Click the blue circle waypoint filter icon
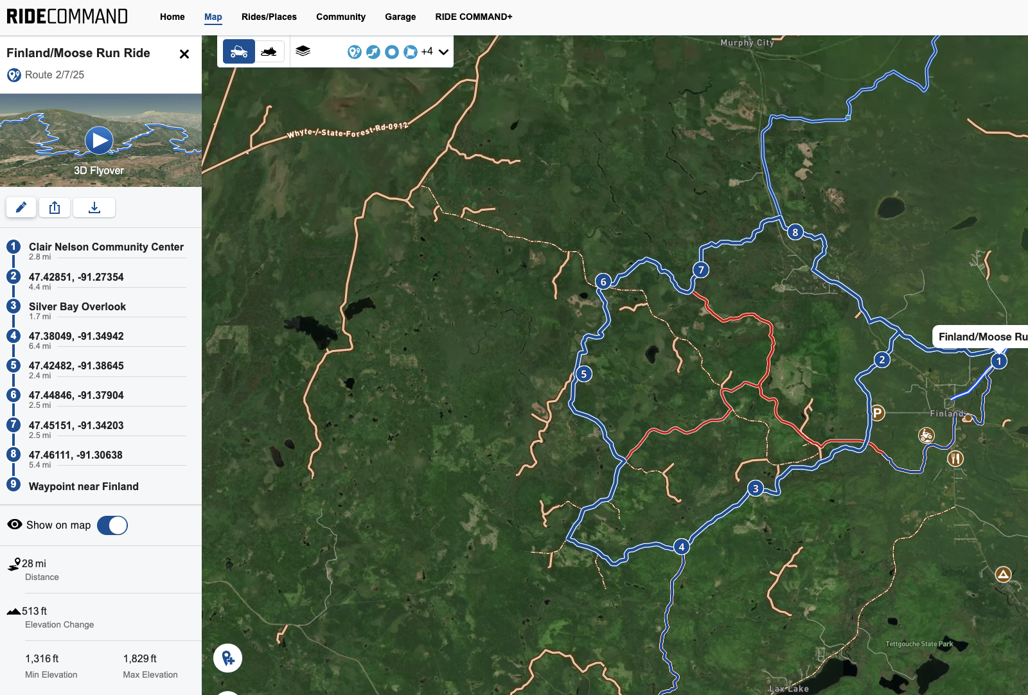The width and height of the screenshot is (1028, 695). click(x=392, y=52)
